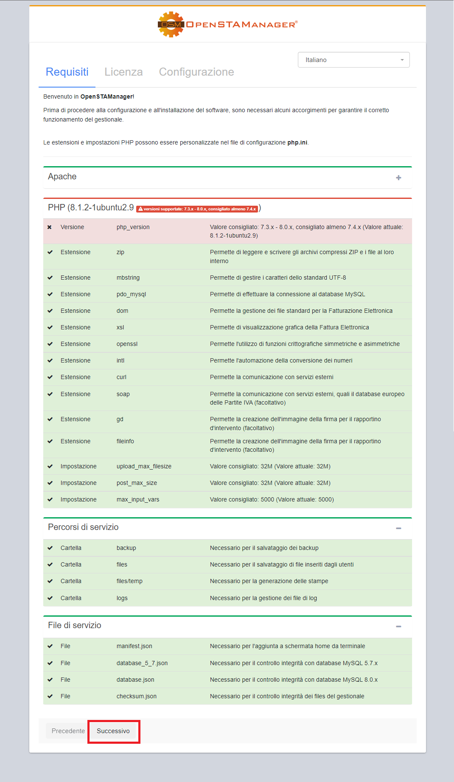Click the max_input_vars setting name

138,500
